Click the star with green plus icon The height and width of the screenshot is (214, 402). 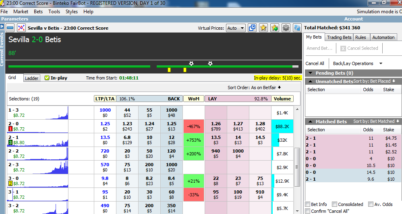tap(275, 28)
